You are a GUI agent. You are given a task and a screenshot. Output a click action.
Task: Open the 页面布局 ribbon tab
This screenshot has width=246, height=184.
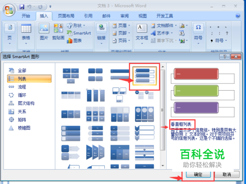66,16
